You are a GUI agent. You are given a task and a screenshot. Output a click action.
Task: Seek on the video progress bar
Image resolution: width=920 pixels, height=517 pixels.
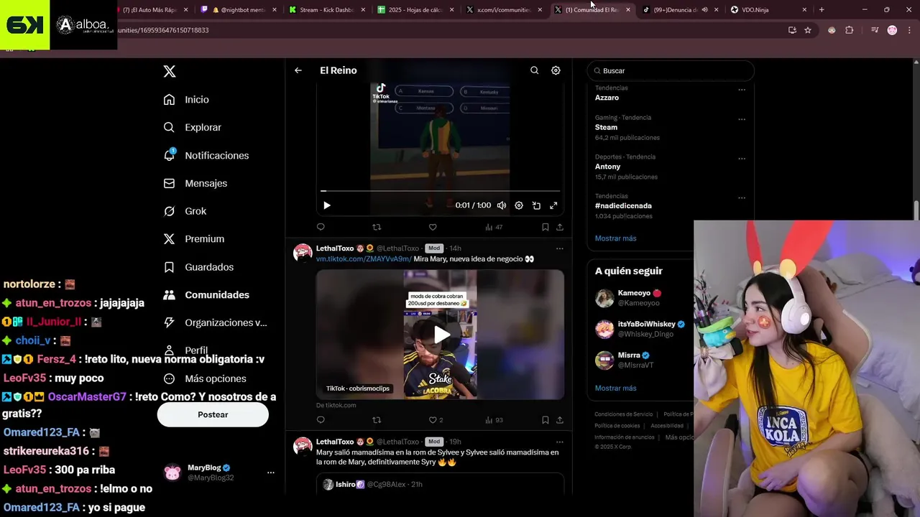tap(440, 191)
